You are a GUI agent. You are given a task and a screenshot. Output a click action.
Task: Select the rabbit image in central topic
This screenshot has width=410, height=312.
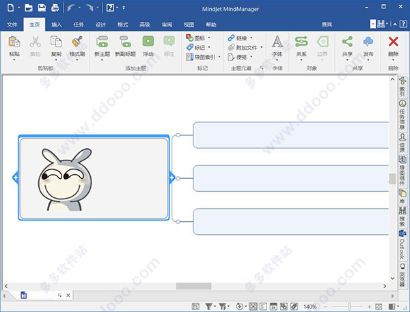click(x=65, y=180)
